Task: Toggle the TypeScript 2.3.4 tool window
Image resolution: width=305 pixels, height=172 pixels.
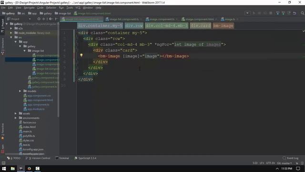Action: [85, 158]
